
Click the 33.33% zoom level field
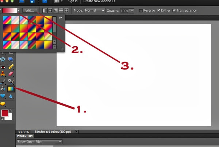click(x=23, y=132)
